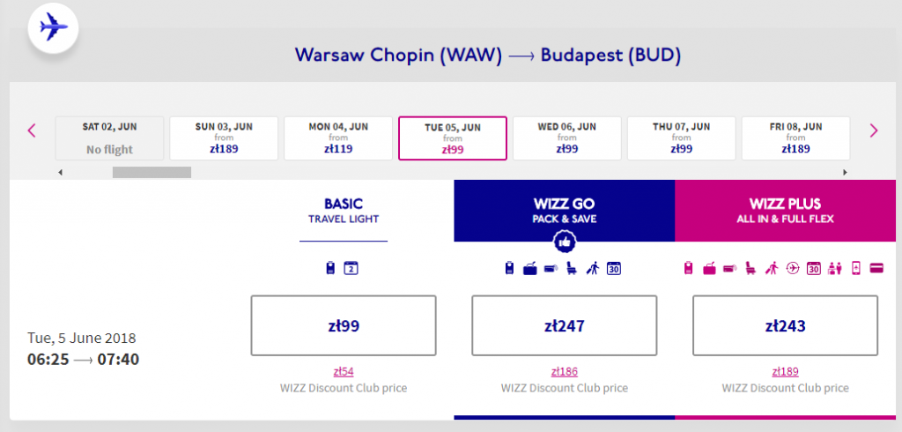902x432 pixels.
Task: Show earlier dates with left pink chevron
Action: tap(32, 130)
